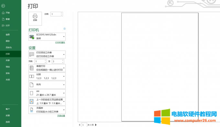Click the 打印机属性 printer properties link
The image size is (220, 127).
[x=60, y=42]
